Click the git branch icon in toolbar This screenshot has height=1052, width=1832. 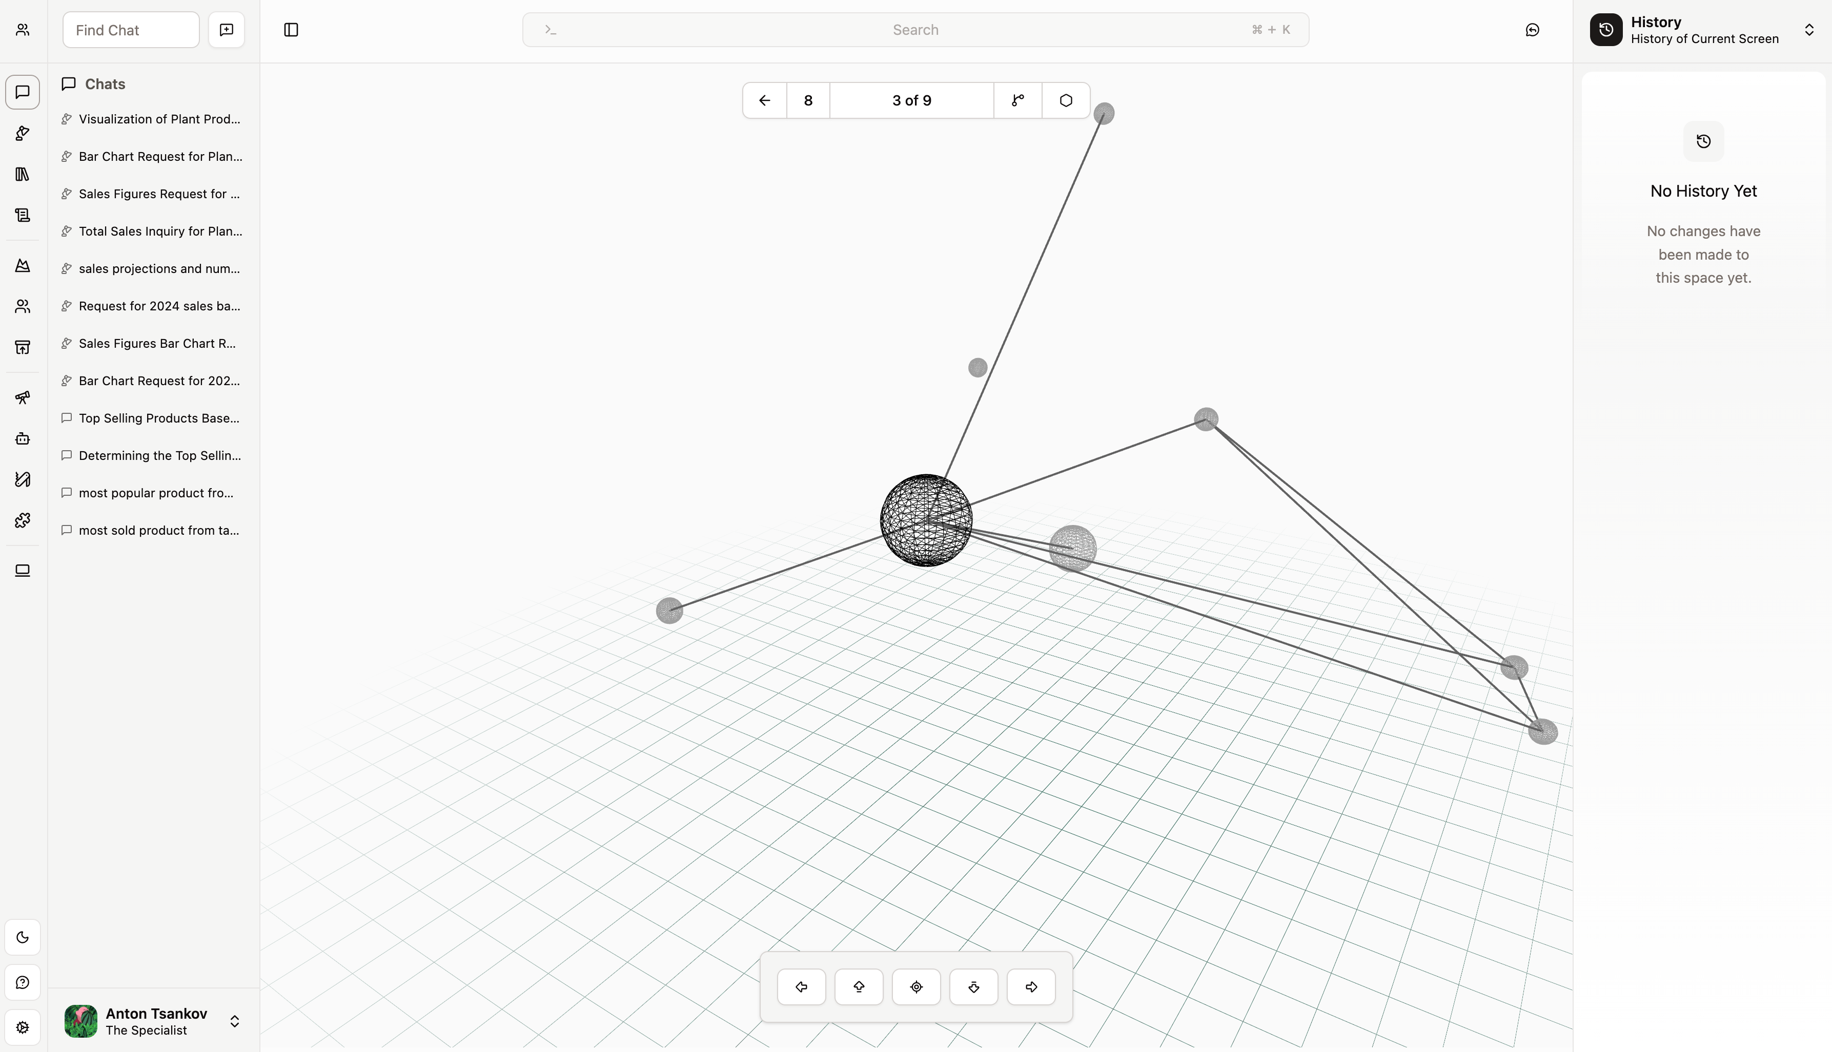(1017, 100)
